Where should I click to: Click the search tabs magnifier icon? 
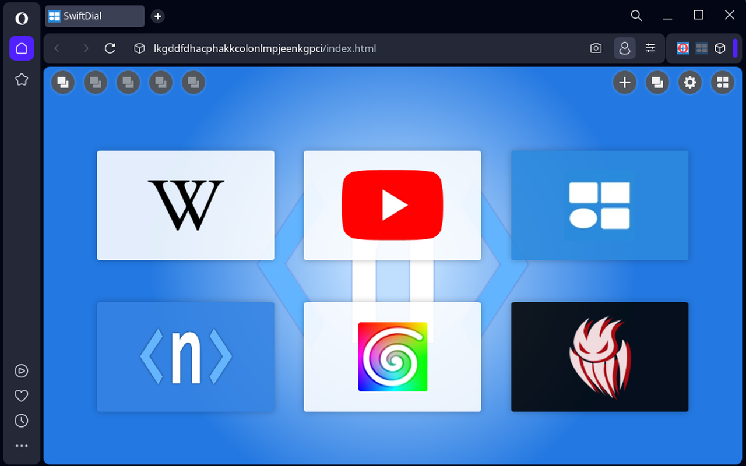point(636,16)
